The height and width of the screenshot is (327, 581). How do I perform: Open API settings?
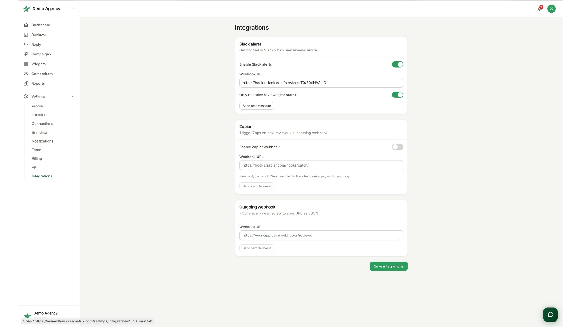click(34, 167)
